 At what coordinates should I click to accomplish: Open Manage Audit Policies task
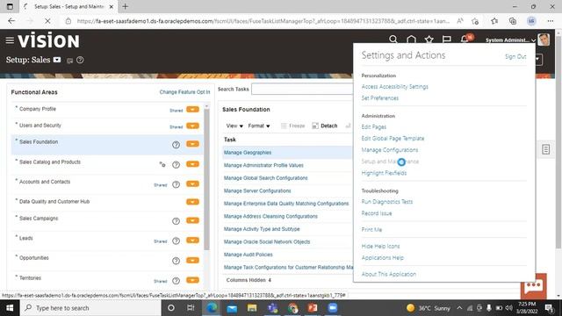[248, 255]
